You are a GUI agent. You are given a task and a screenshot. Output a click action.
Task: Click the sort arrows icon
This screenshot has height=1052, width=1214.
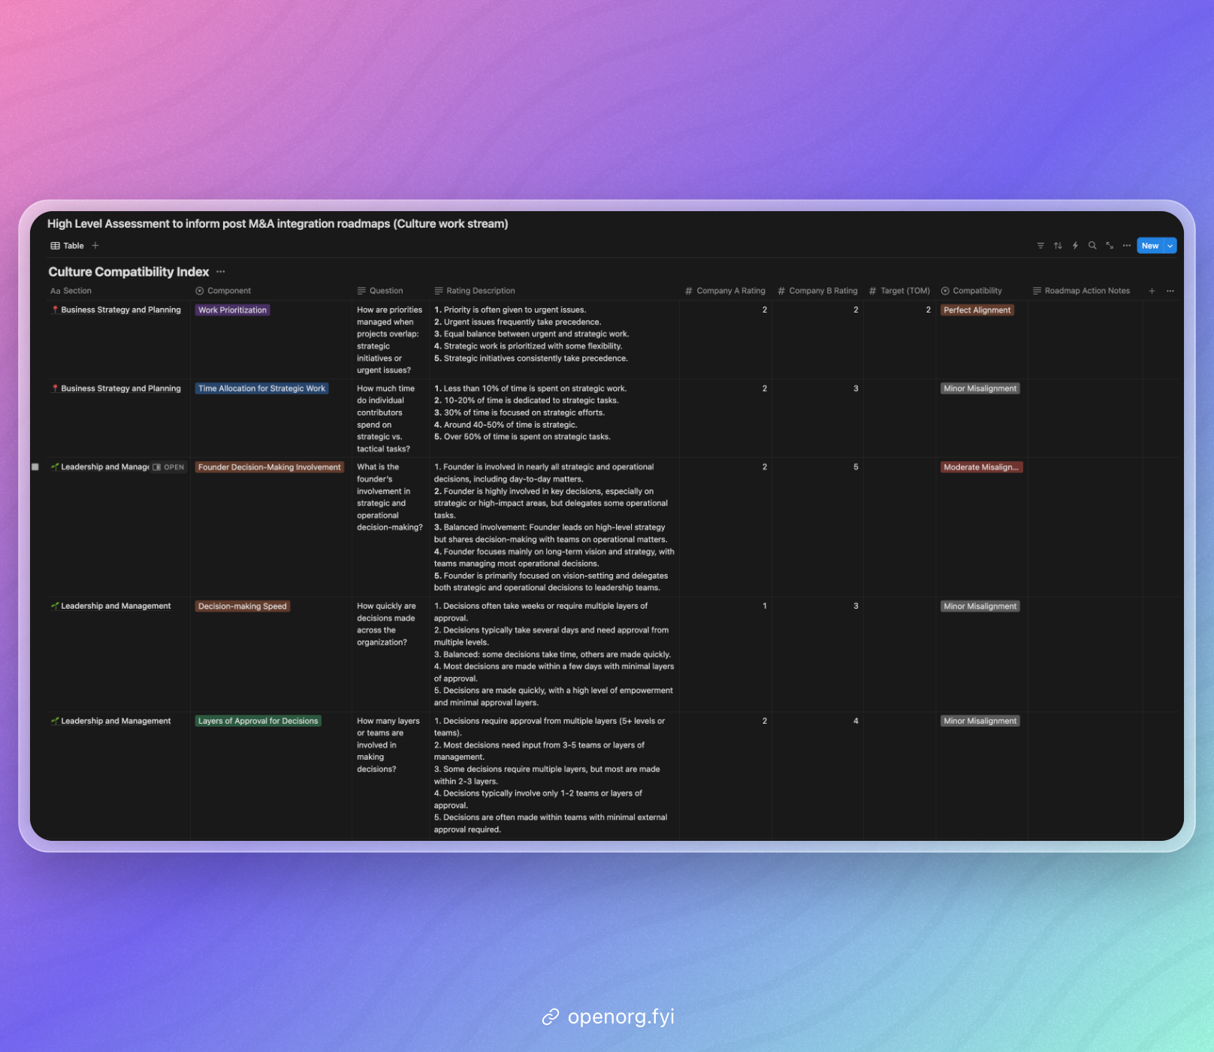click(1058, 246)
